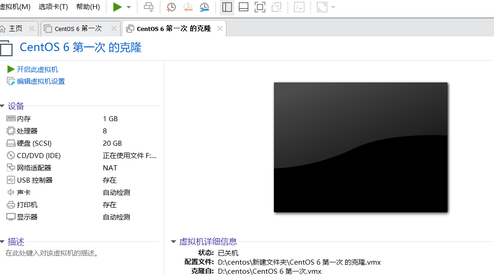494x276 pixels.
Task: Select the CentOS 6 第一次 的克隆 tab
Action: click(173, 29)
